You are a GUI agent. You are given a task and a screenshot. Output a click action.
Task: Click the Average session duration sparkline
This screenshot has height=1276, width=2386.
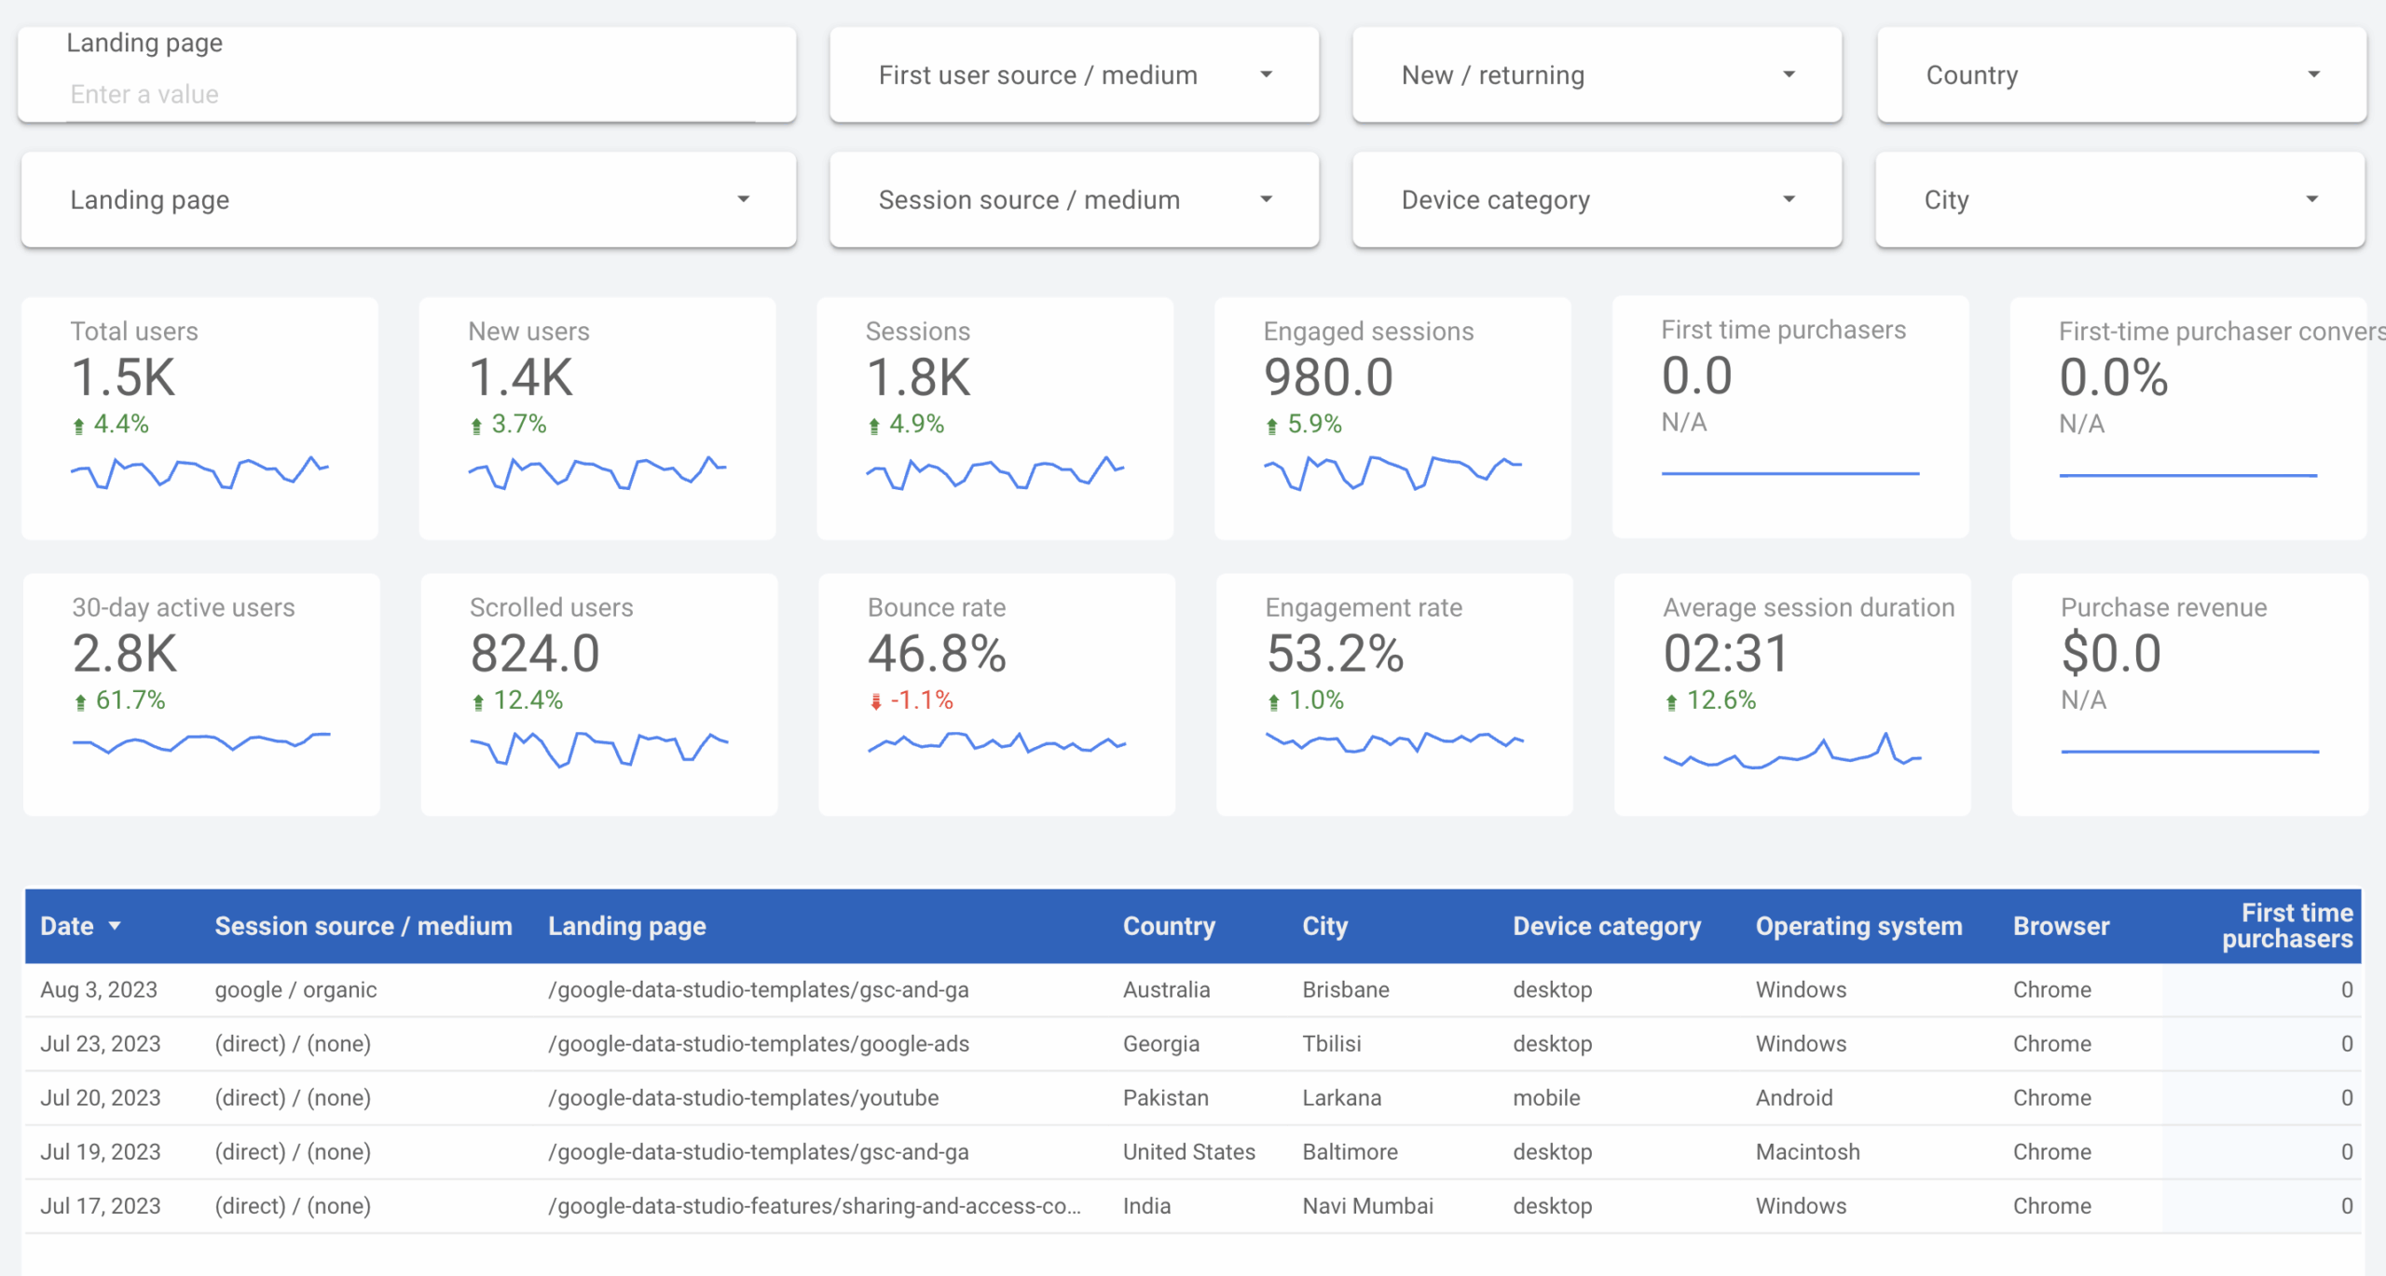coord(1791,752)
